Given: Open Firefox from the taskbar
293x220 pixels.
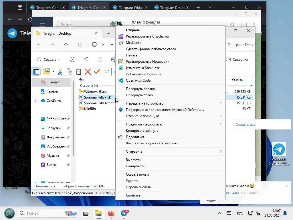Looking at the screenshot, I should (111, 213).
